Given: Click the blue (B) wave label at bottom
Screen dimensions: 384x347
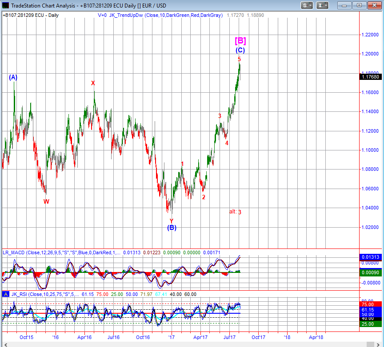Looking at the screenshot, I should coord(172,228).
